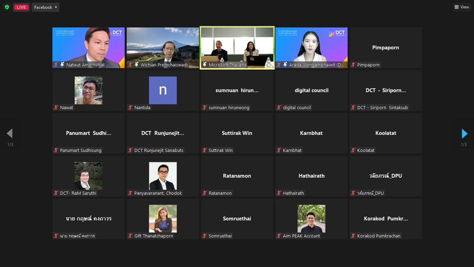Click muted mic icon on Korakod Pumkrachan
Screen dimensions: 474x267
click(353, 236)
